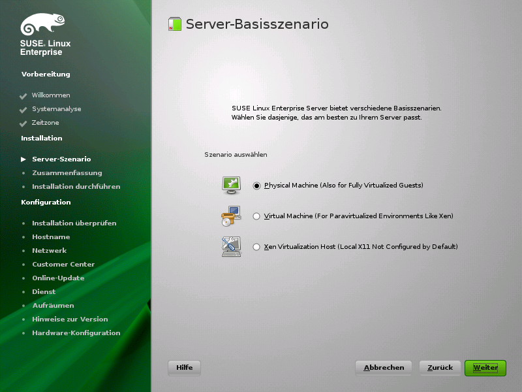Click the Installation überprüfen step
This screenshot has width=522, height=392.
(x=74, y=223)
